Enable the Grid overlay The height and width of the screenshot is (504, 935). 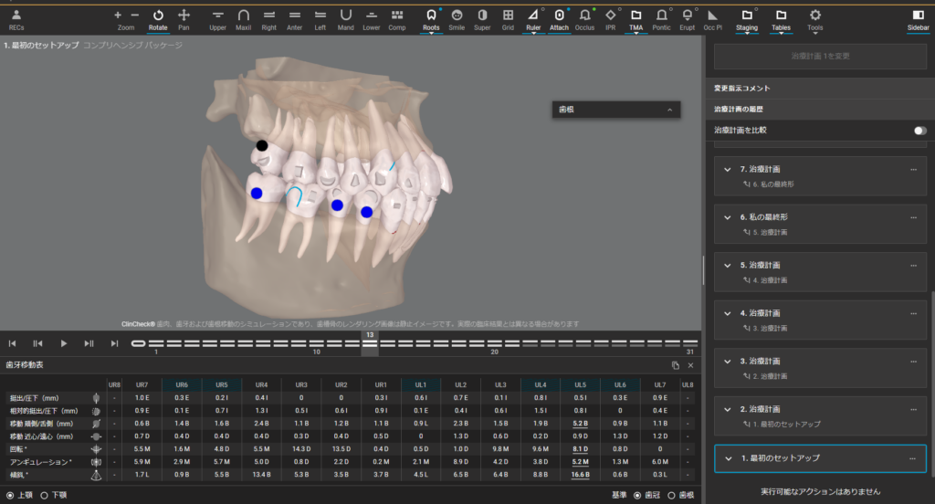[x=507, y=19]
